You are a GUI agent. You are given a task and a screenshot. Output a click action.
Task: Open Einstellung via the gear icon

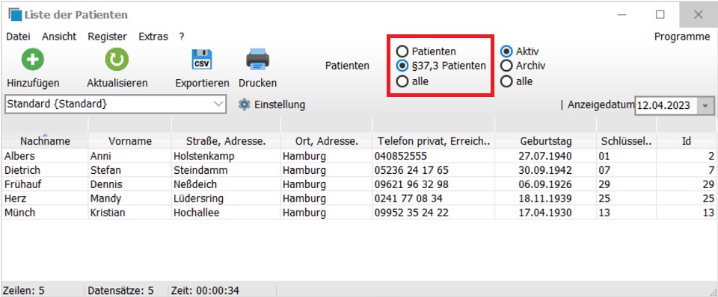click(245, 104)
